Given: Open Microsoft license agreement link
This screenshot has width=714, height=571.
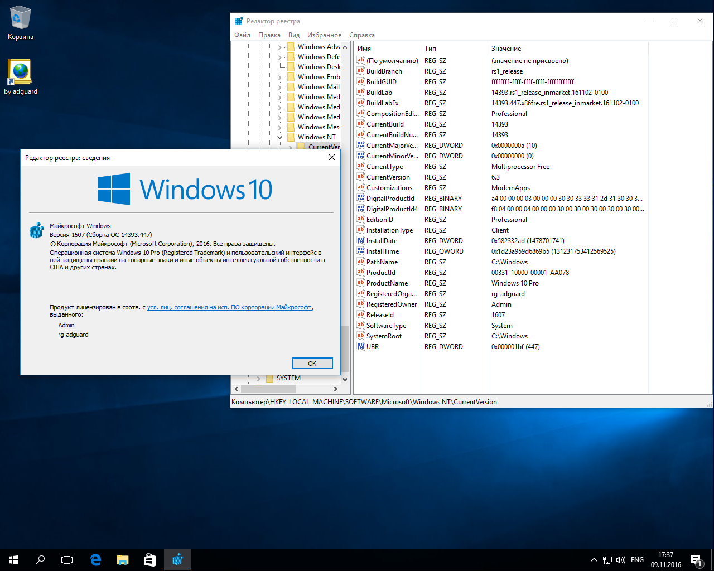Looking at the screenshot, I should tap(229, 307).
